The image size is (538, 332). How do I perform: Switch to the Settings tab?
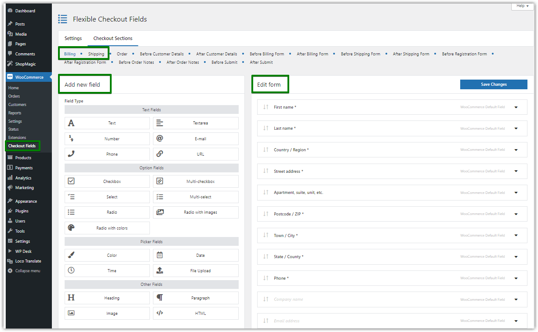click(x=73, y=38)
